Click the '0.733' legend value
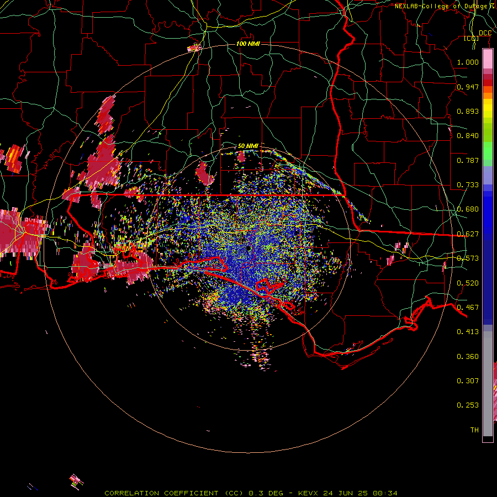The height and width of the screenshot is (497, 497). pyautogui.click(x=468, y=185)
